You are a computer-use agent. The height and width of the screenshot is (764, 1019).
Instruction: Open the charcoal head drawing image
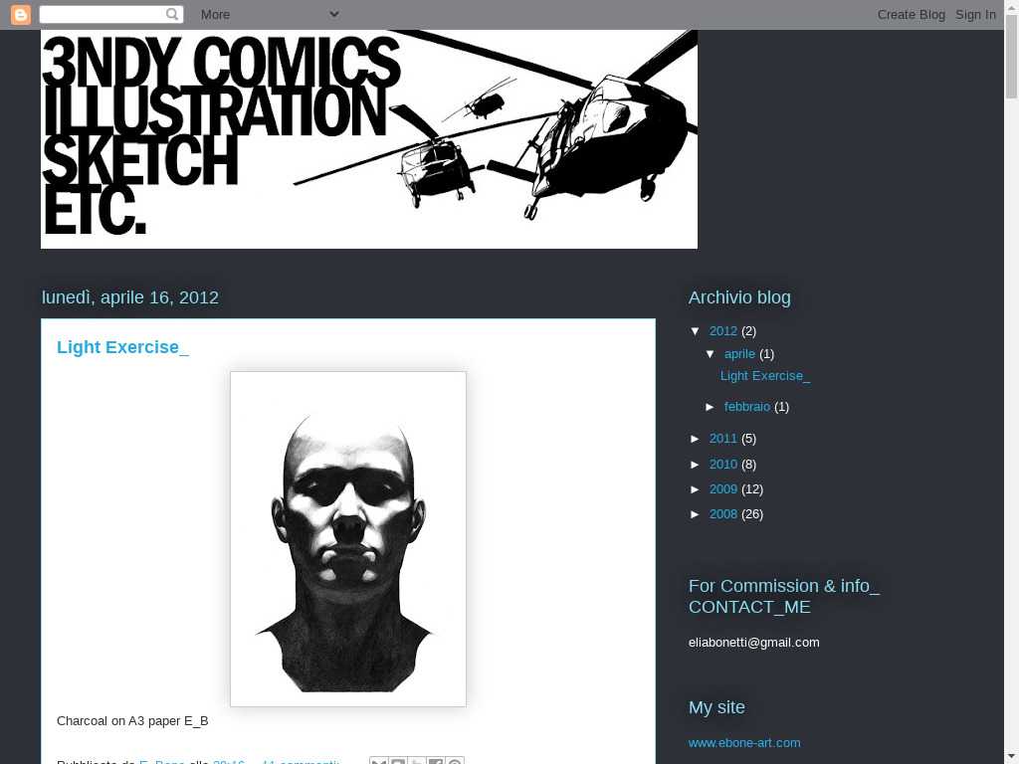347,538
